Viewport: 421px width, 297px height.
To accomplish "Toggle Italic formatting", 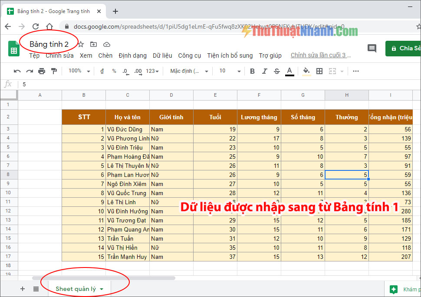I will [x=265, y=71].
